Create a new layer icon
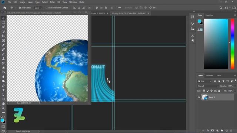 click(x=226, y=130)
